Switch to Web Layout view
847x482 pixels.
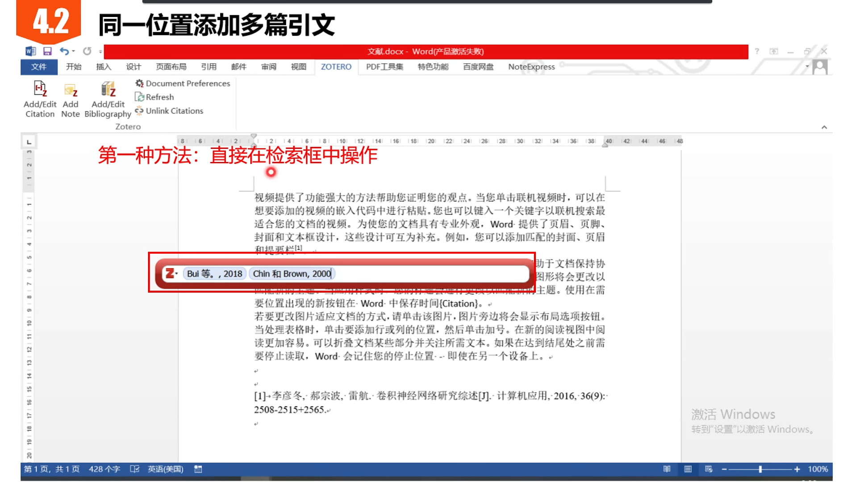coord(708,469)
